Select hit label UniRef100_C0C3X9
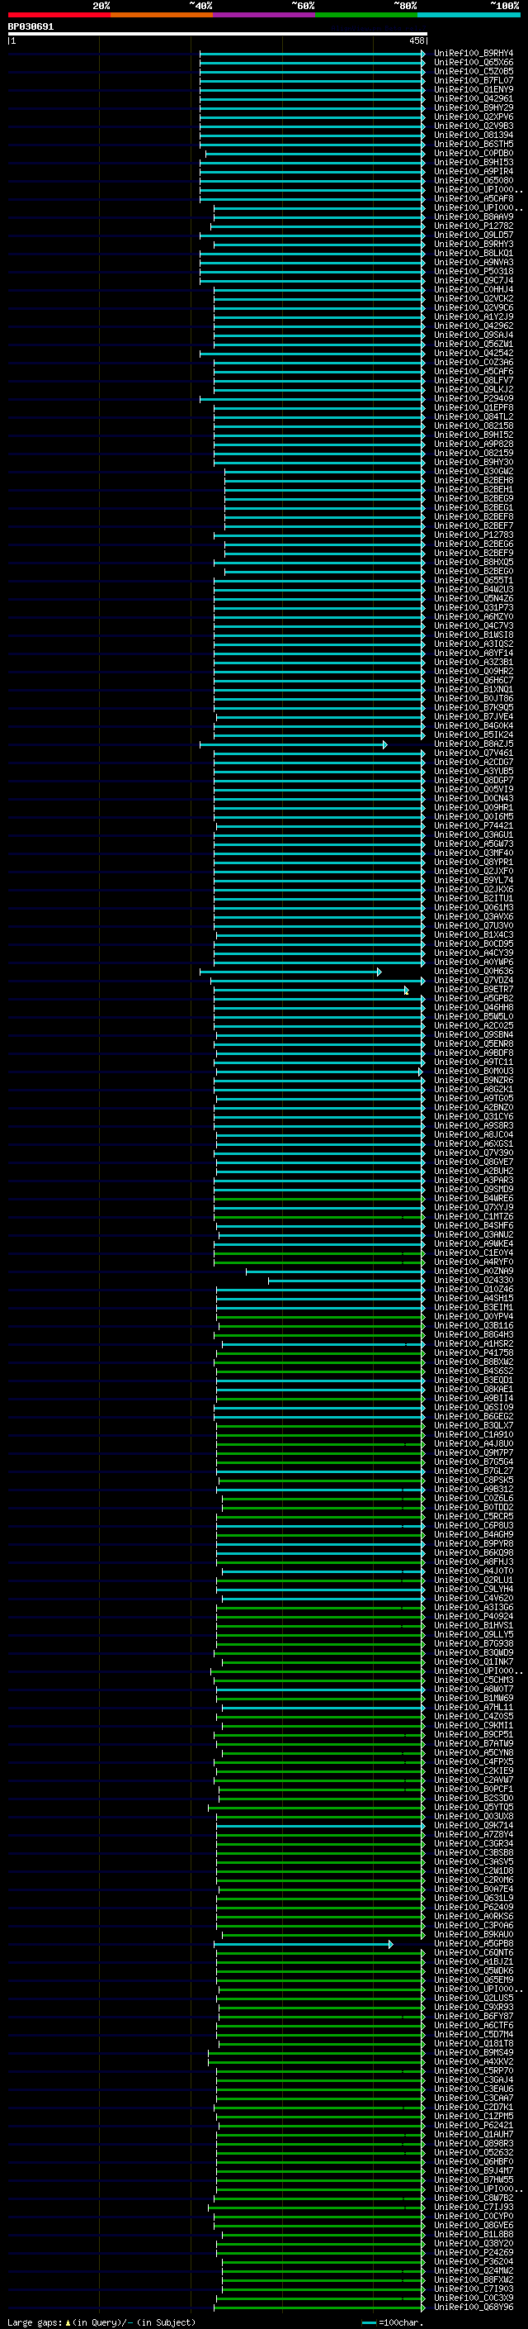 coord(473,2298)
